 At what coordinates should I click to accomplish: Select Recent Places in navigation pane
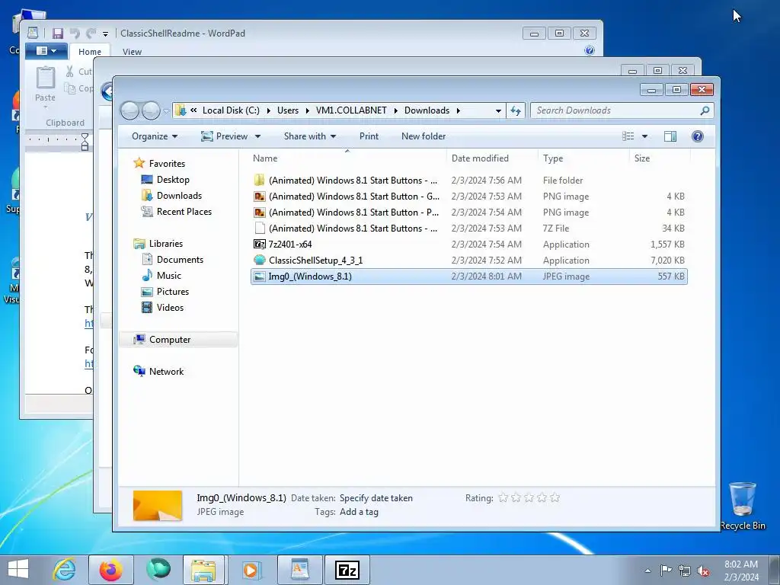184,212
